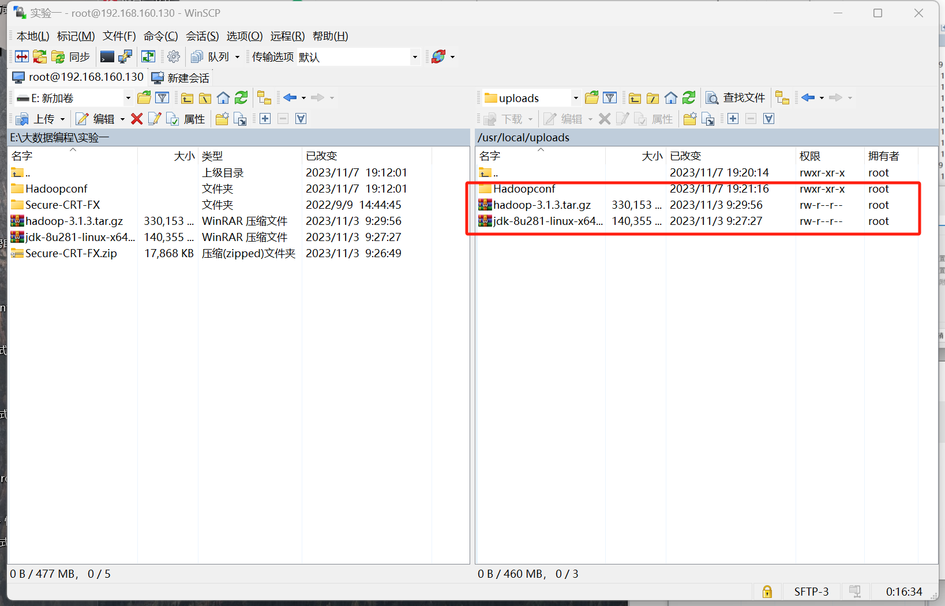Expand local back history dropdown arrow
The height and width of the screenshot is (606, 945).
click(x=303, y=98)
